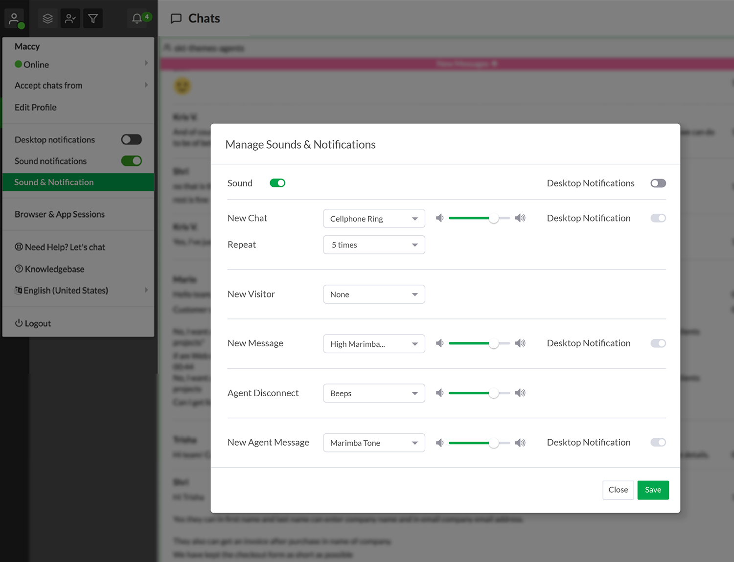
Task: Click the filter funnel icon
Action: pos(93,19)
